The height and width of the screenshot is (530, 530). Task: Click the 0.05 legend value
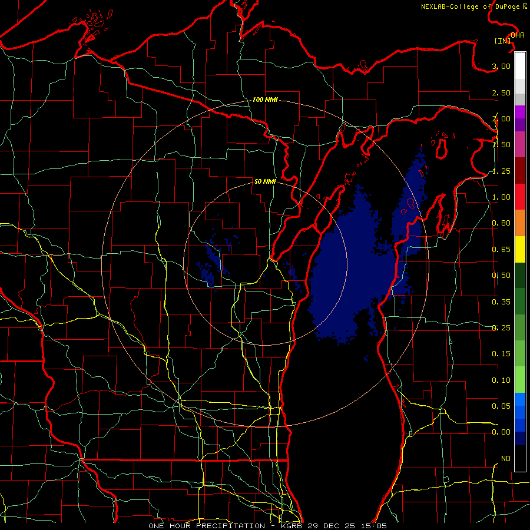[x=501, y=406]
